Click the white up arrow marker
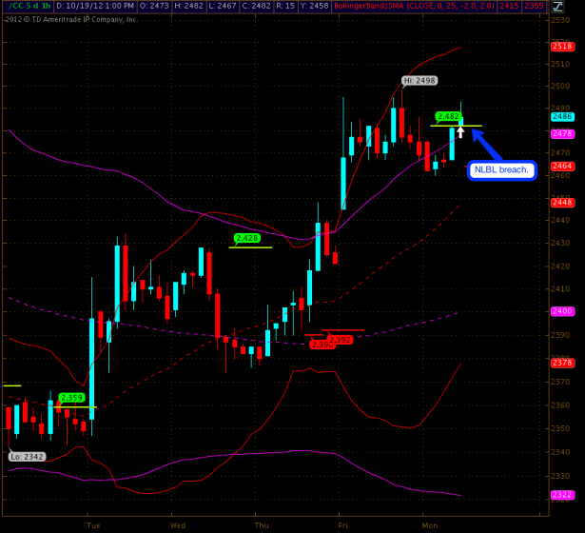Screen dimensions: 585x533 coord(460,130)
